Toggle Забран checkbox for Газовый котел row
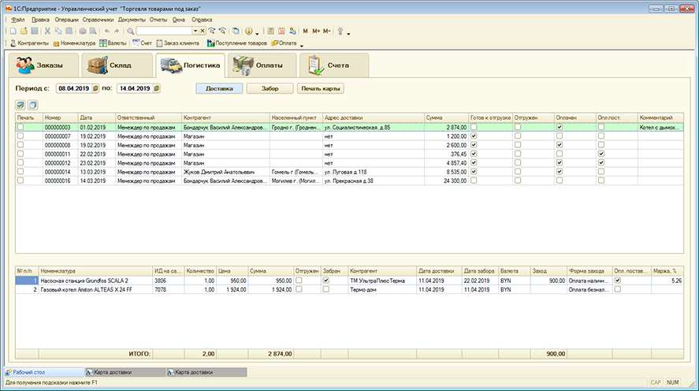Viewport: 699px width, 391px height. click(x=325, y=289)
